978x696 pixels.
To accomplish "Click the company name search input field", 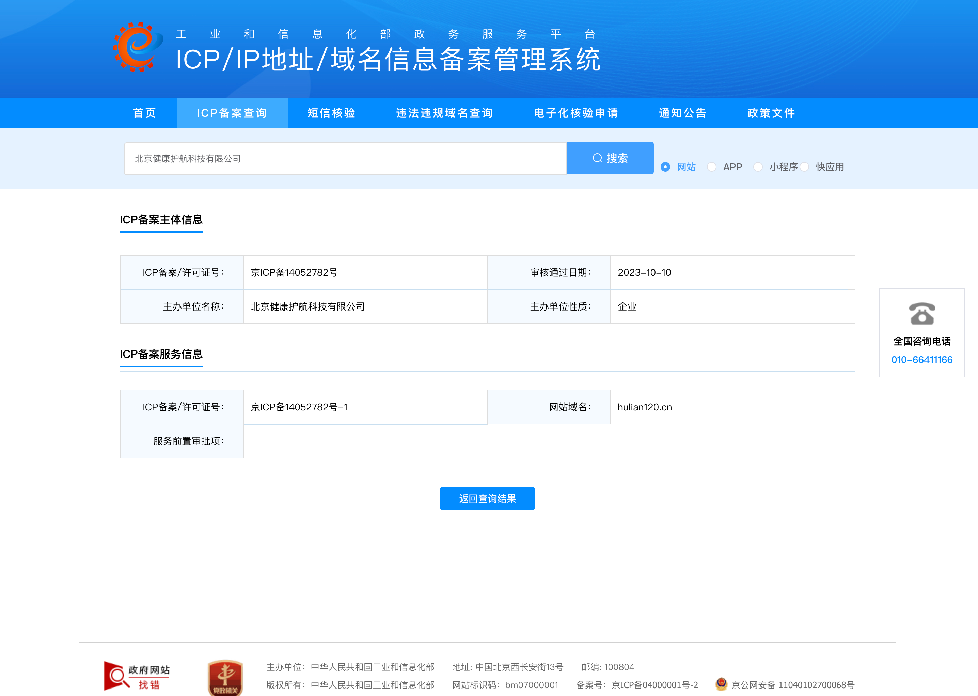I will click(x=345, y=159).
